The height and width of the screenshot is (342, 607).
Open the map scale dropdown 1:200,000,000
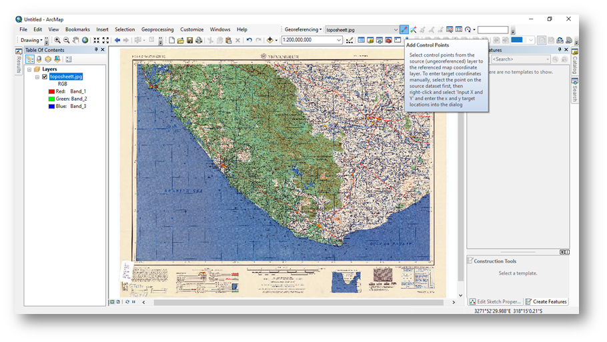click(339, 40)
